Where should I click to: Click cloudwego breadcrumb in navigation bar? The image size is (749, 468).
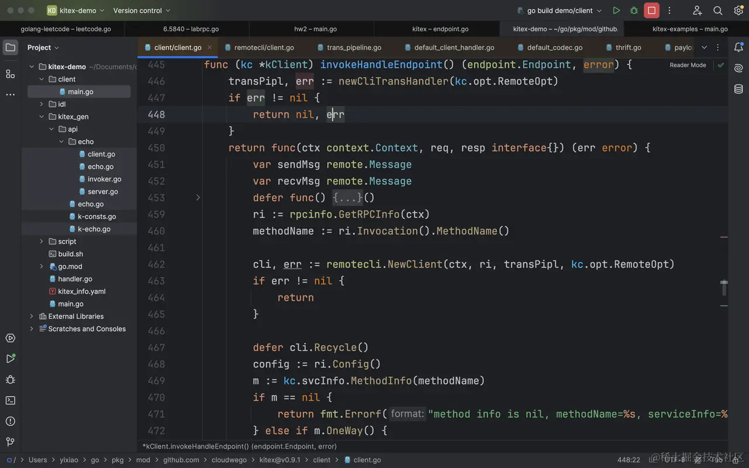[229, 460]
